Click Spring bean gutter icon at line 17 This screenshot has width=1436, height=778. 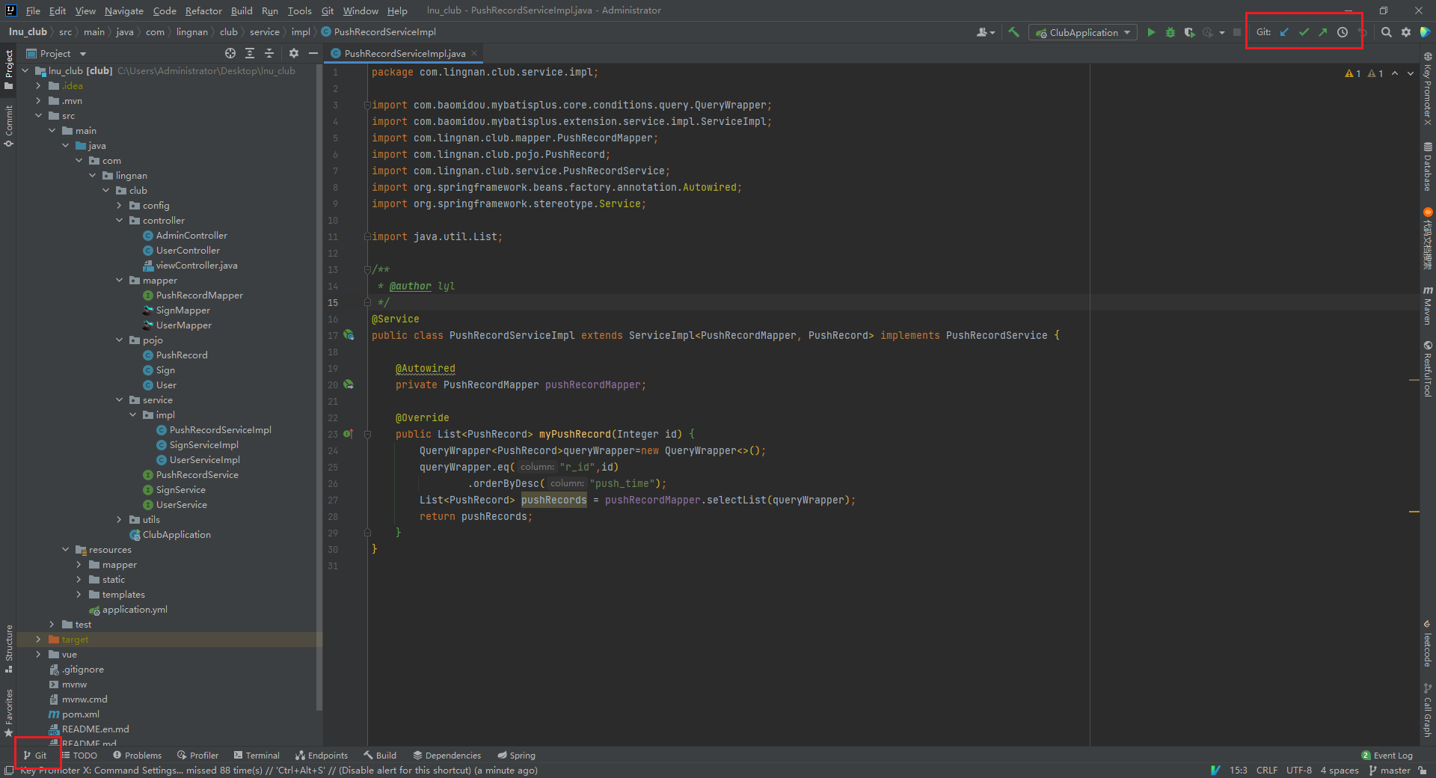click(349, 335)
